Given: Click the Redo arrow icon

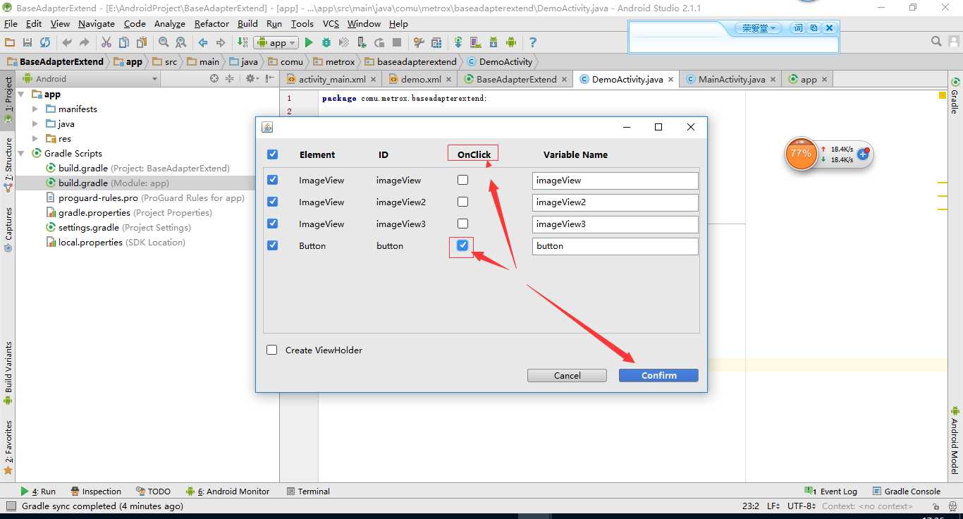Looking at the screenshot, I should (85, 42).
